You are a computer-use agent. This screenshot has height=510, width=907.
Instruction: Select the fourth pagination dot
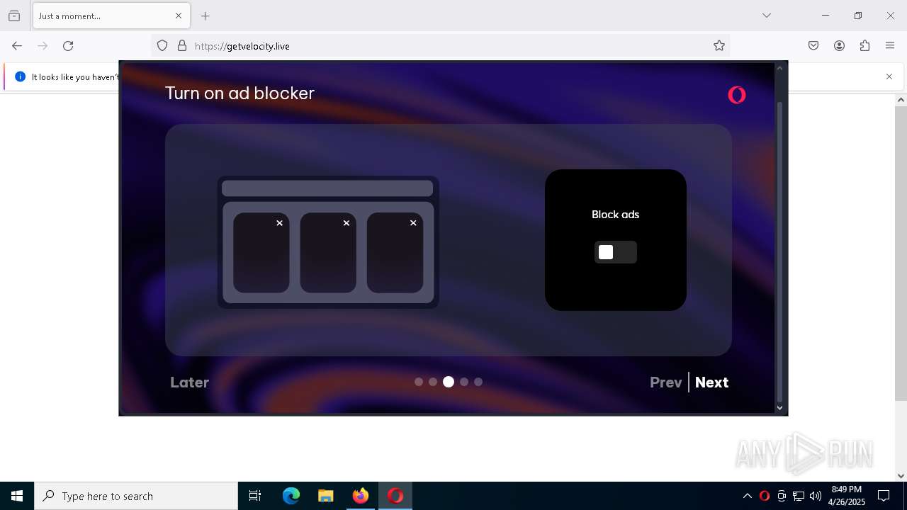click(x=464, y=382)
